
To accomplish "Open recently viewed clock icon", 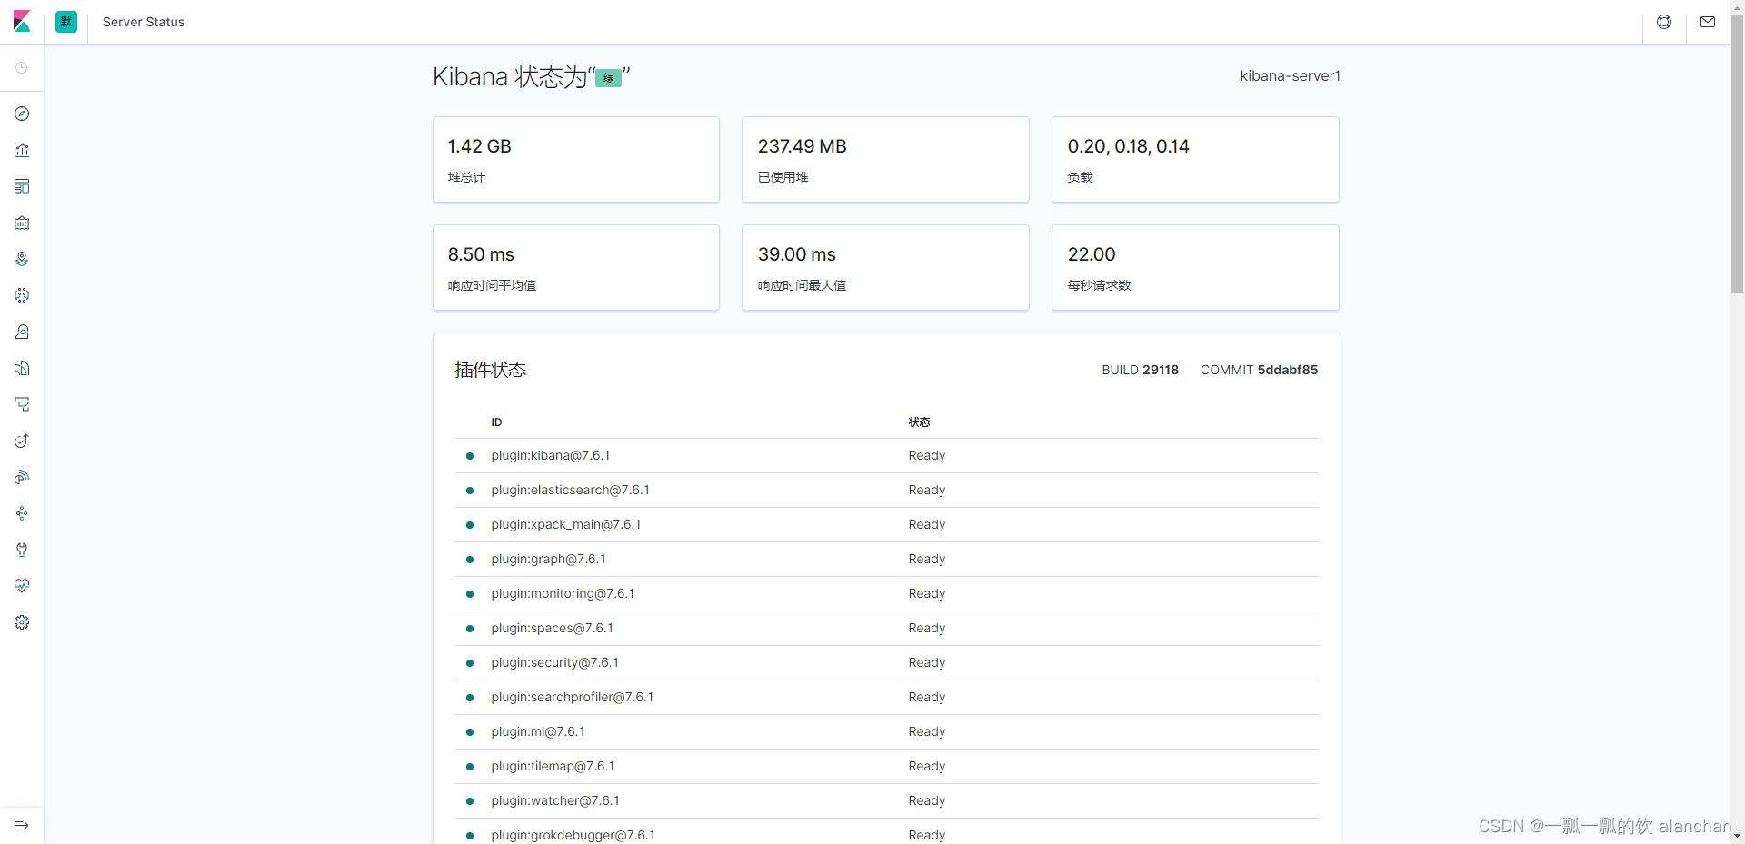I will coord(22,68).
